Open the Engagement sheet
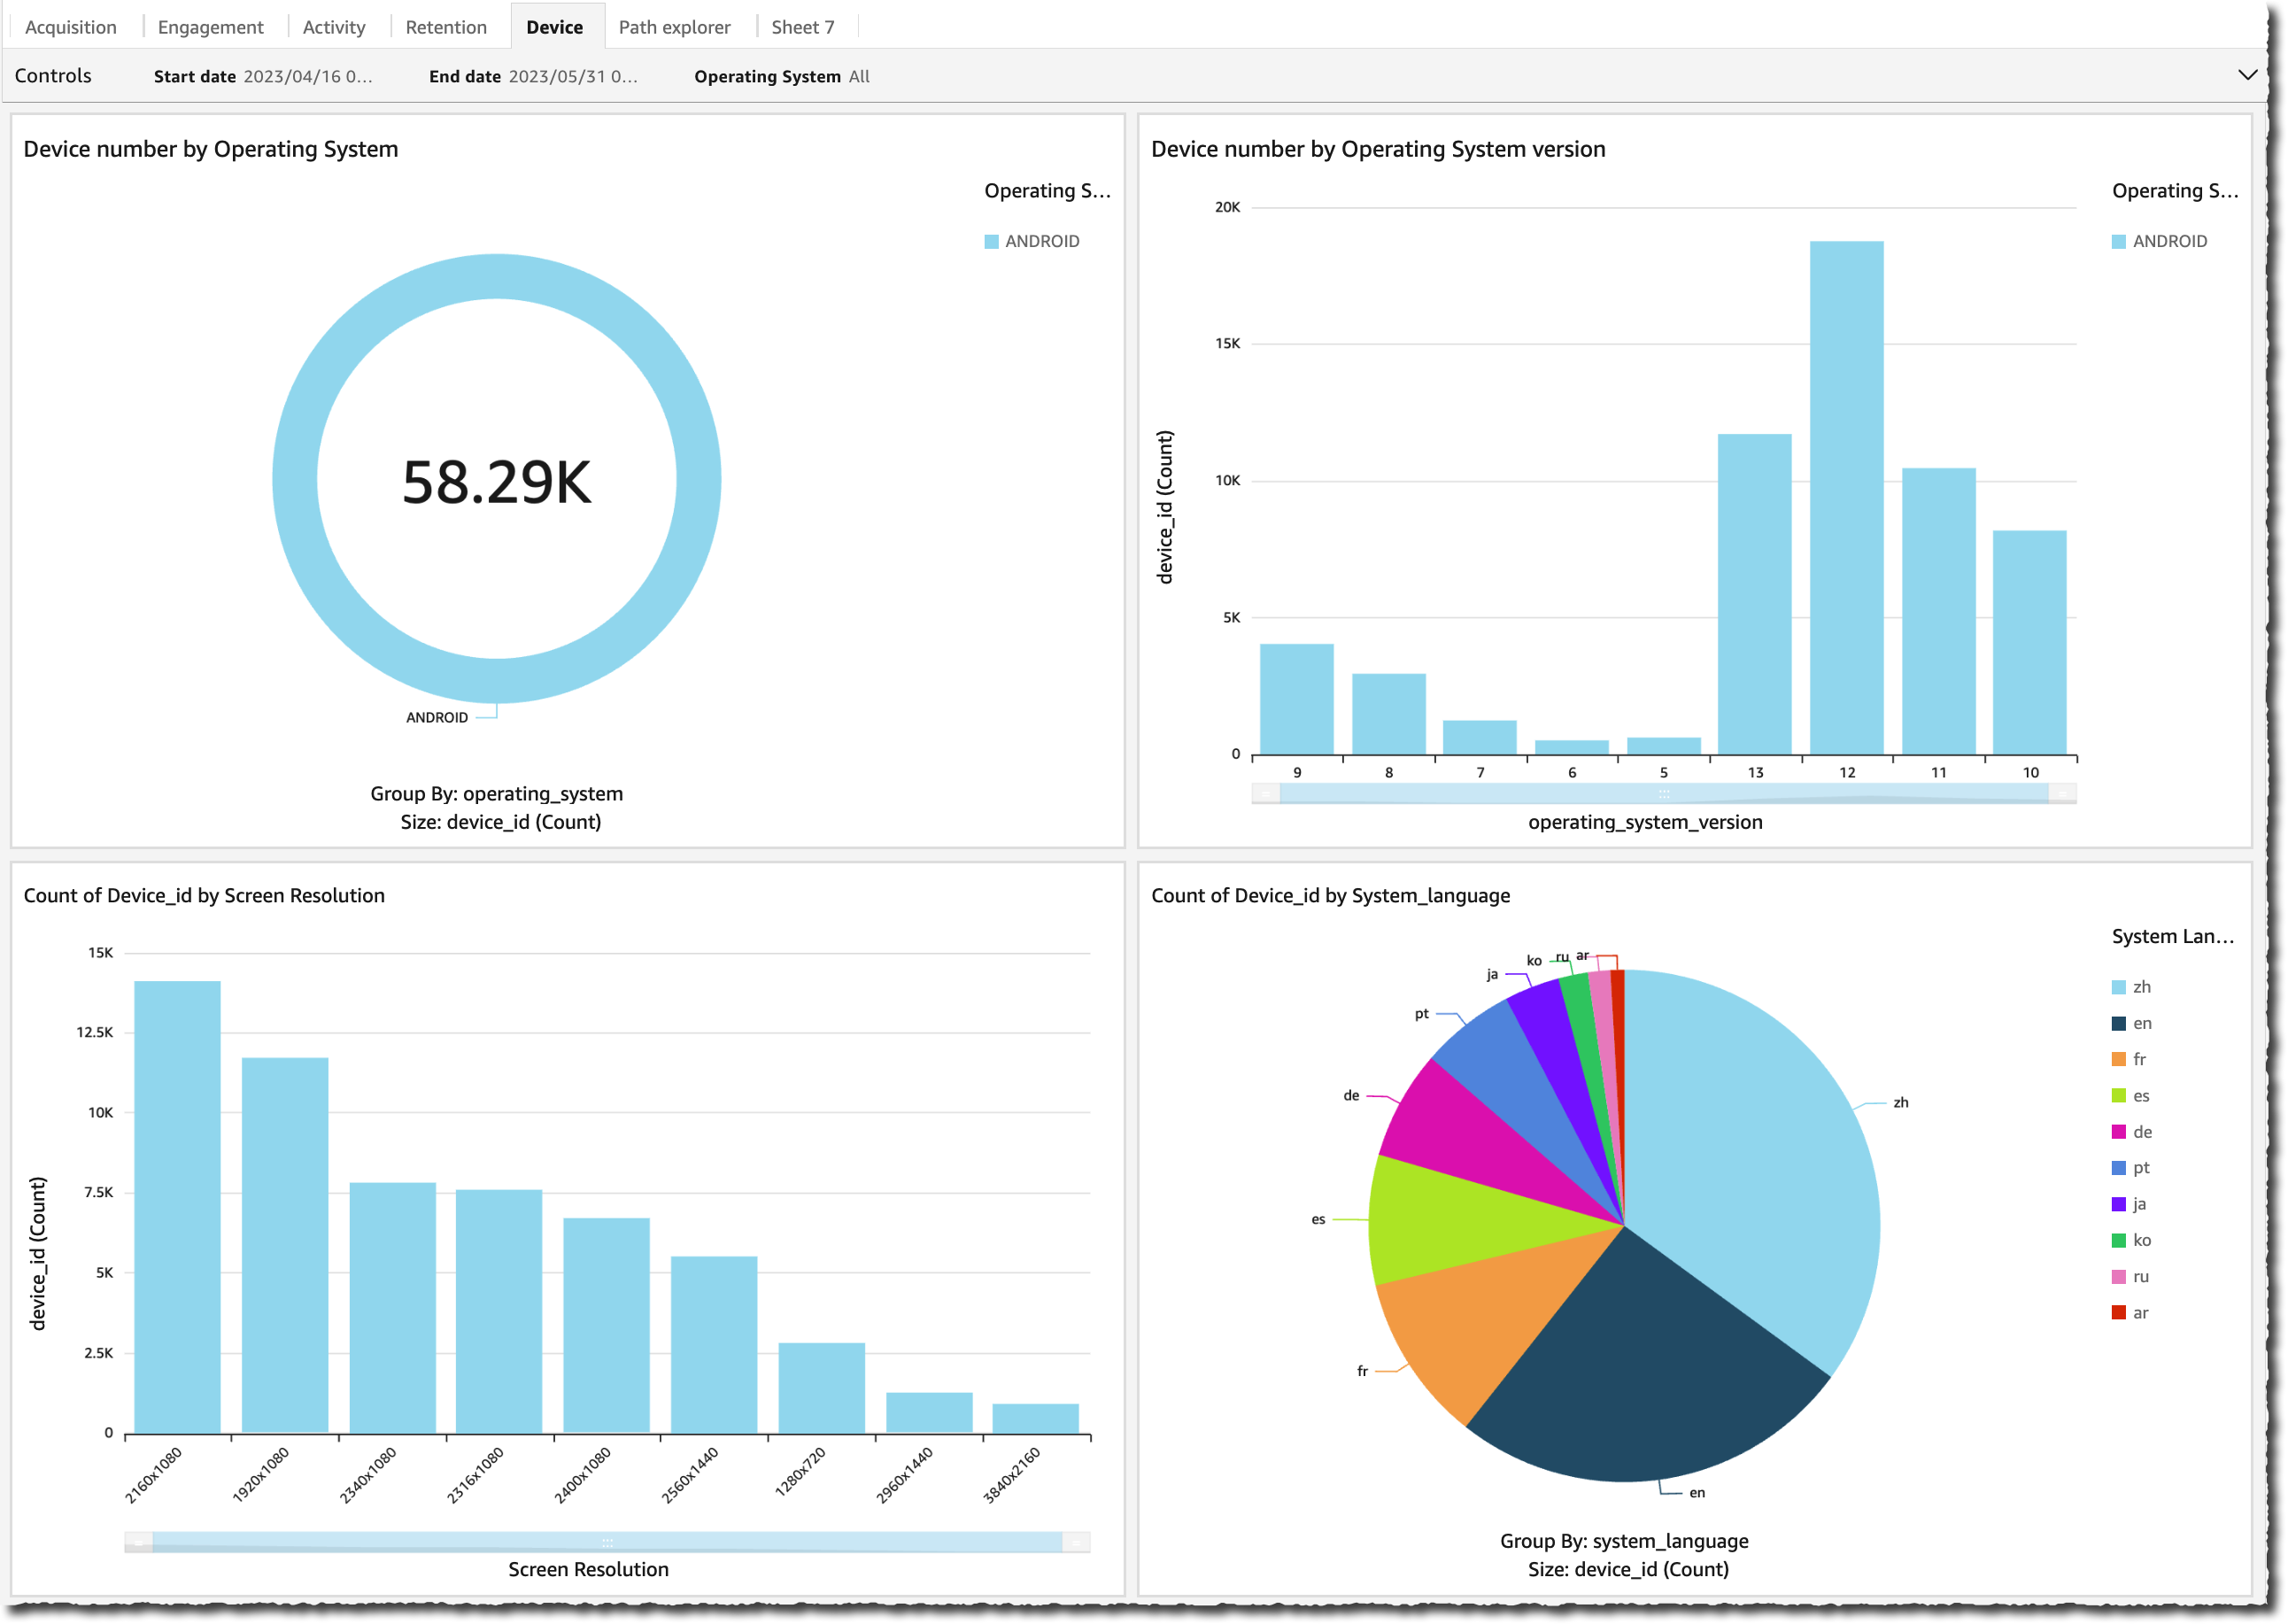 tap(210, 27)
